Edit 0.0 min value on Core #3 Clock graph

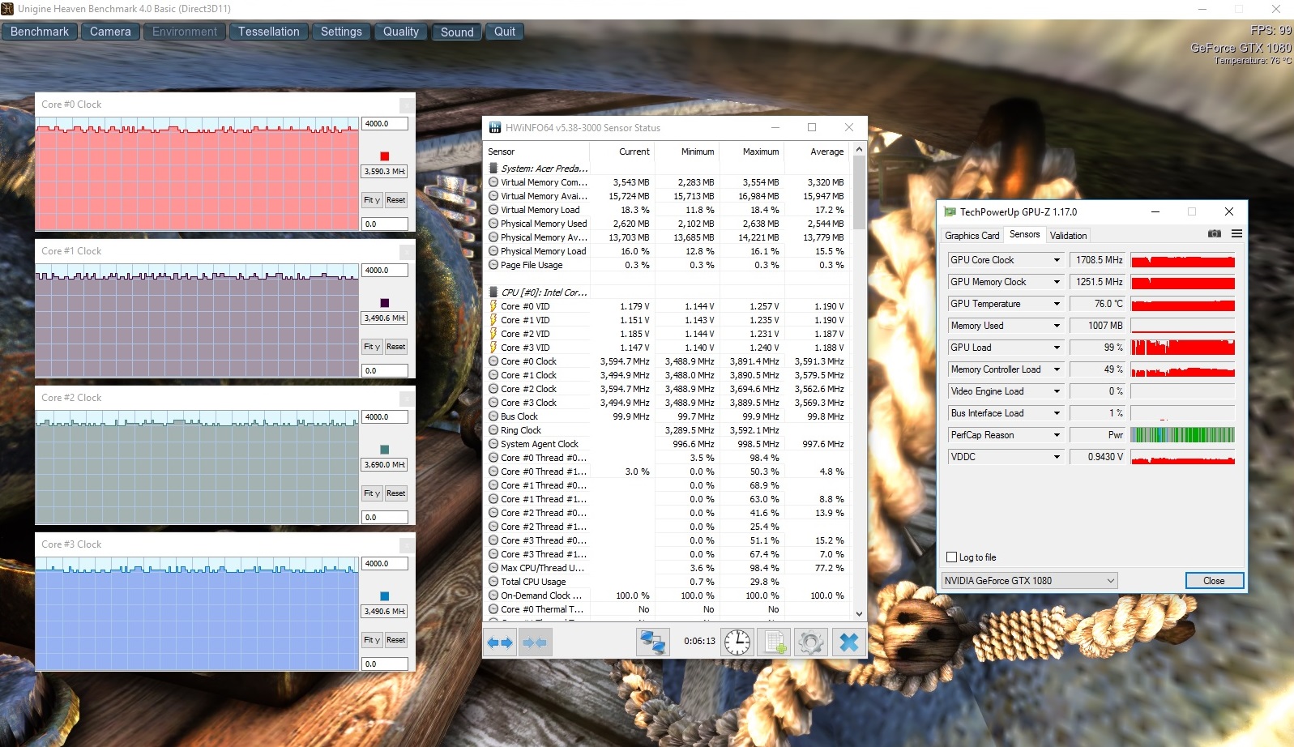point(384,664)
